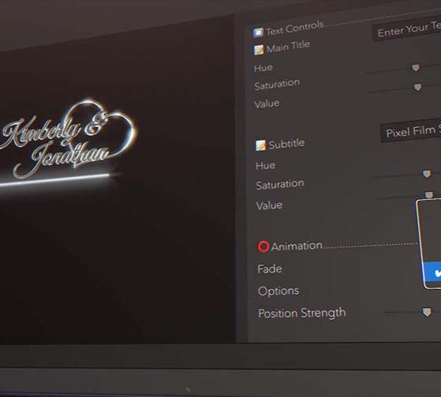Click the Value label under Subtitle

click(x=269, y=206)
